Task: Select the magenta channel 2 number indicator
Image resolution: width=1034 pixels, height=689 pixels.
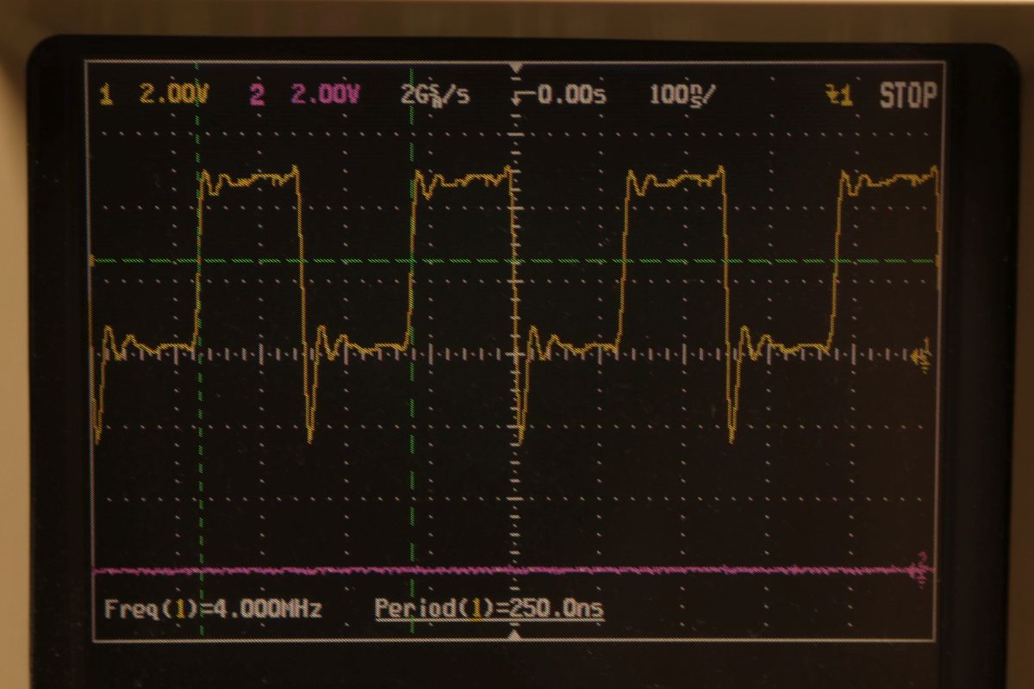Action: click(257, 95)
